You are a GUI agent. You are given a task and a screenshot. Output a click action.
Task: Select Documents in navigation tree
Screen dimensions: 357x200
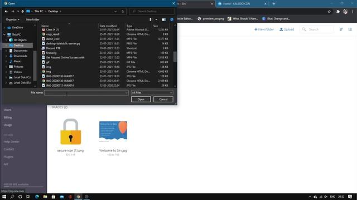(21, 51)
